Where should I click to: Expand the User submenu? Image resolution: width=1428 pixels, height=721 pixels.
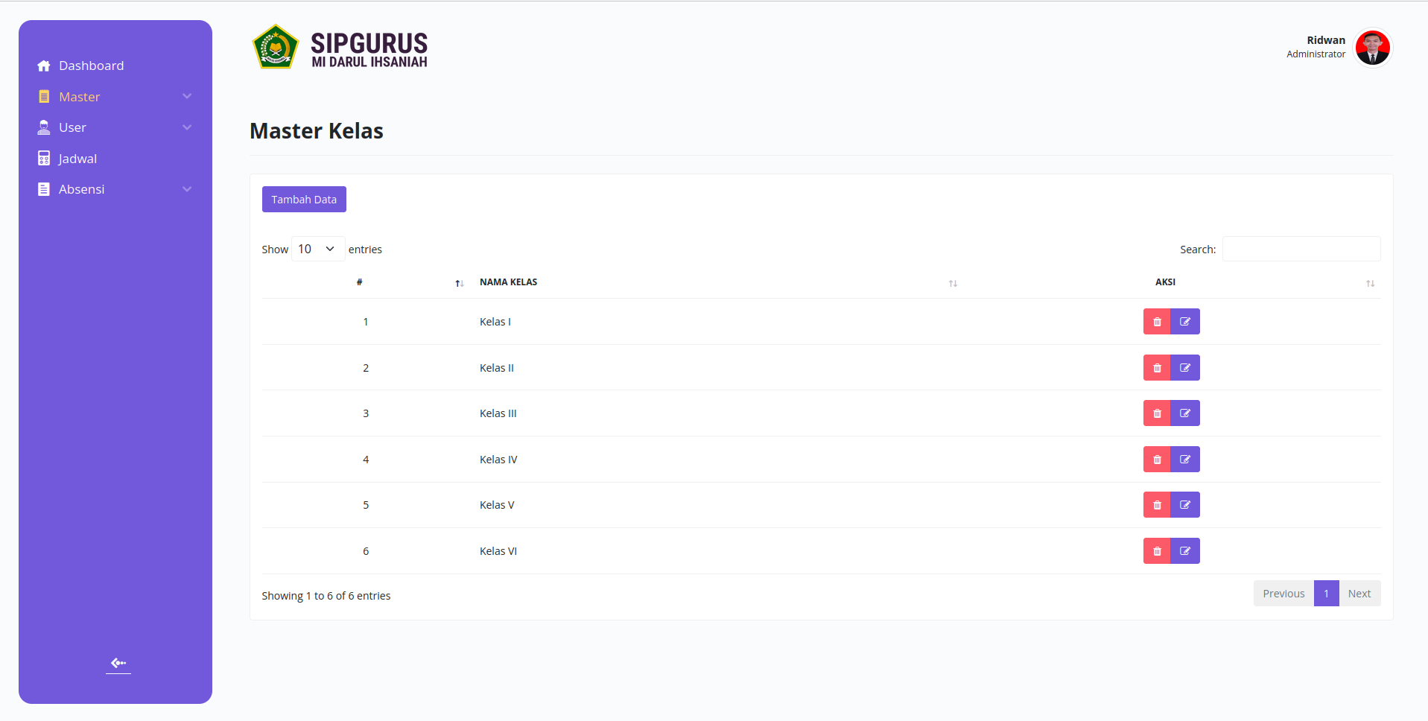click(187, 127)
